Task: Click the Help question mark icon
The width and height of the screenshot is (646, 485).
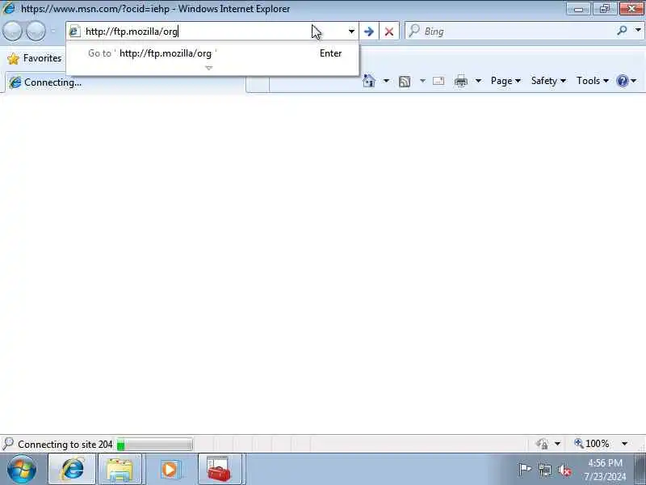Action: [623, 81]
